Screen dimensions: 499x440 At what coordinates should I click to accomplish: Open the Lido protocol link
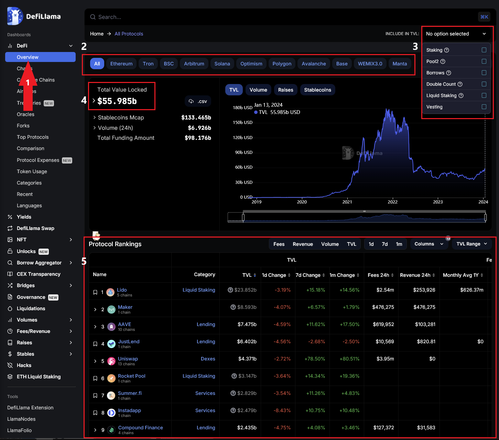122,290
